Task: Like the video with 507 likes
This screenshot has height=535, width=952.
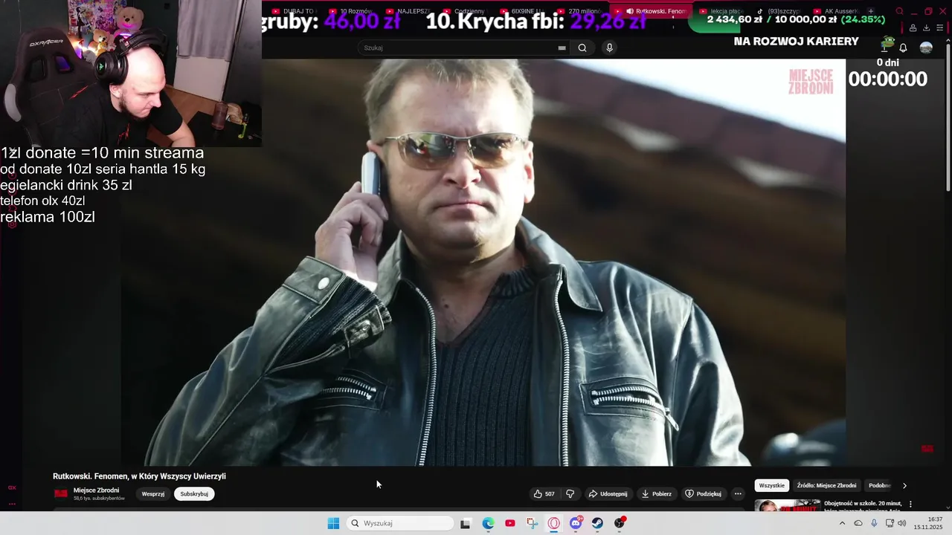Action: click(544, 493)
